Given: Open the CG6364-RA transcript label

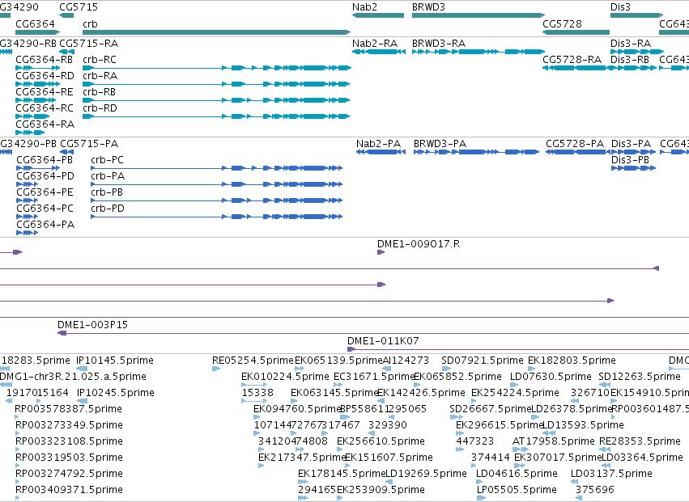Looking at the screenshot, I should tap(45, 124).
